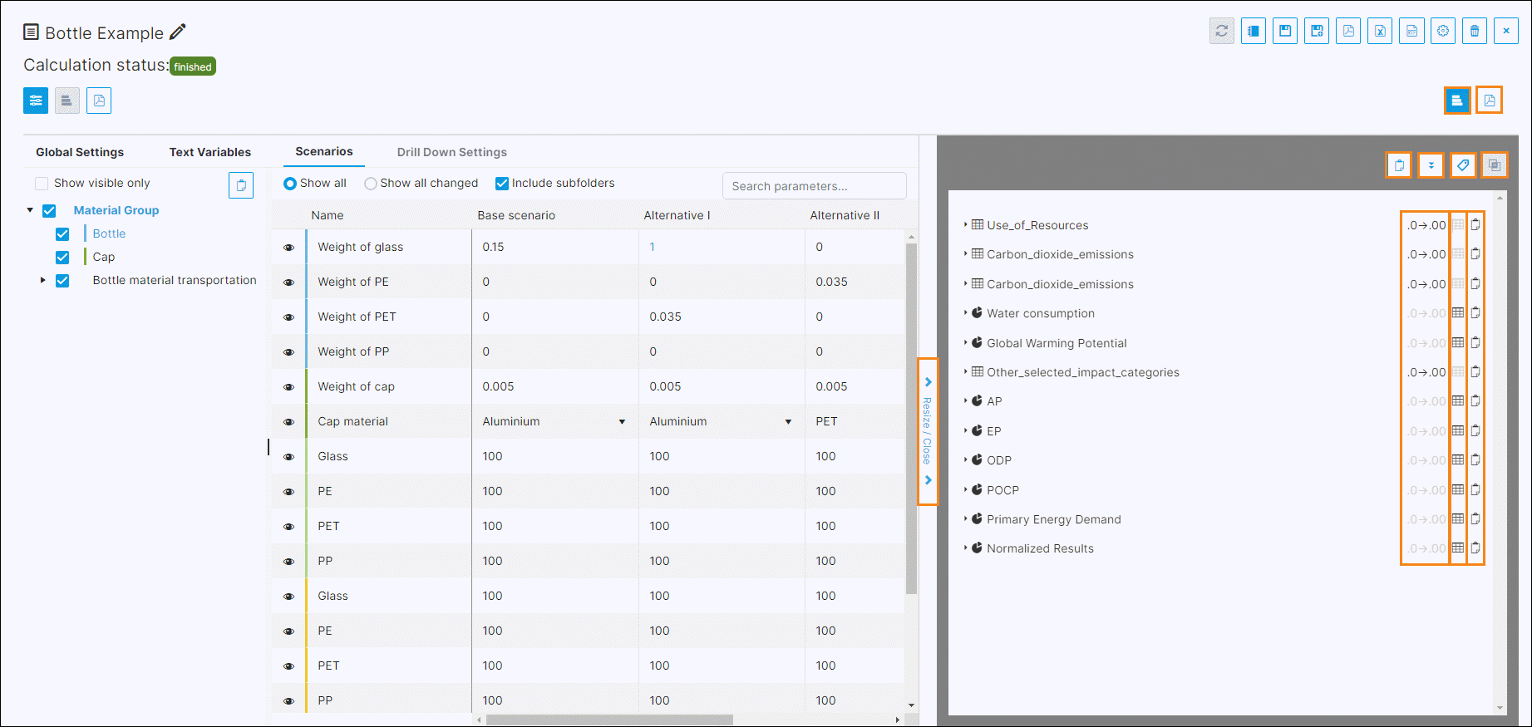Click decimal format icon for Use_of_Resources

point(1426,225)
